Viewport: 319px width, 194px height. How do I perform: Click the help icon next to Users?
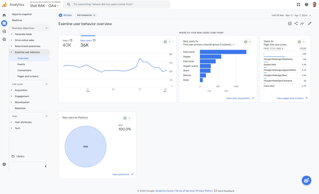tap(71, 40)
